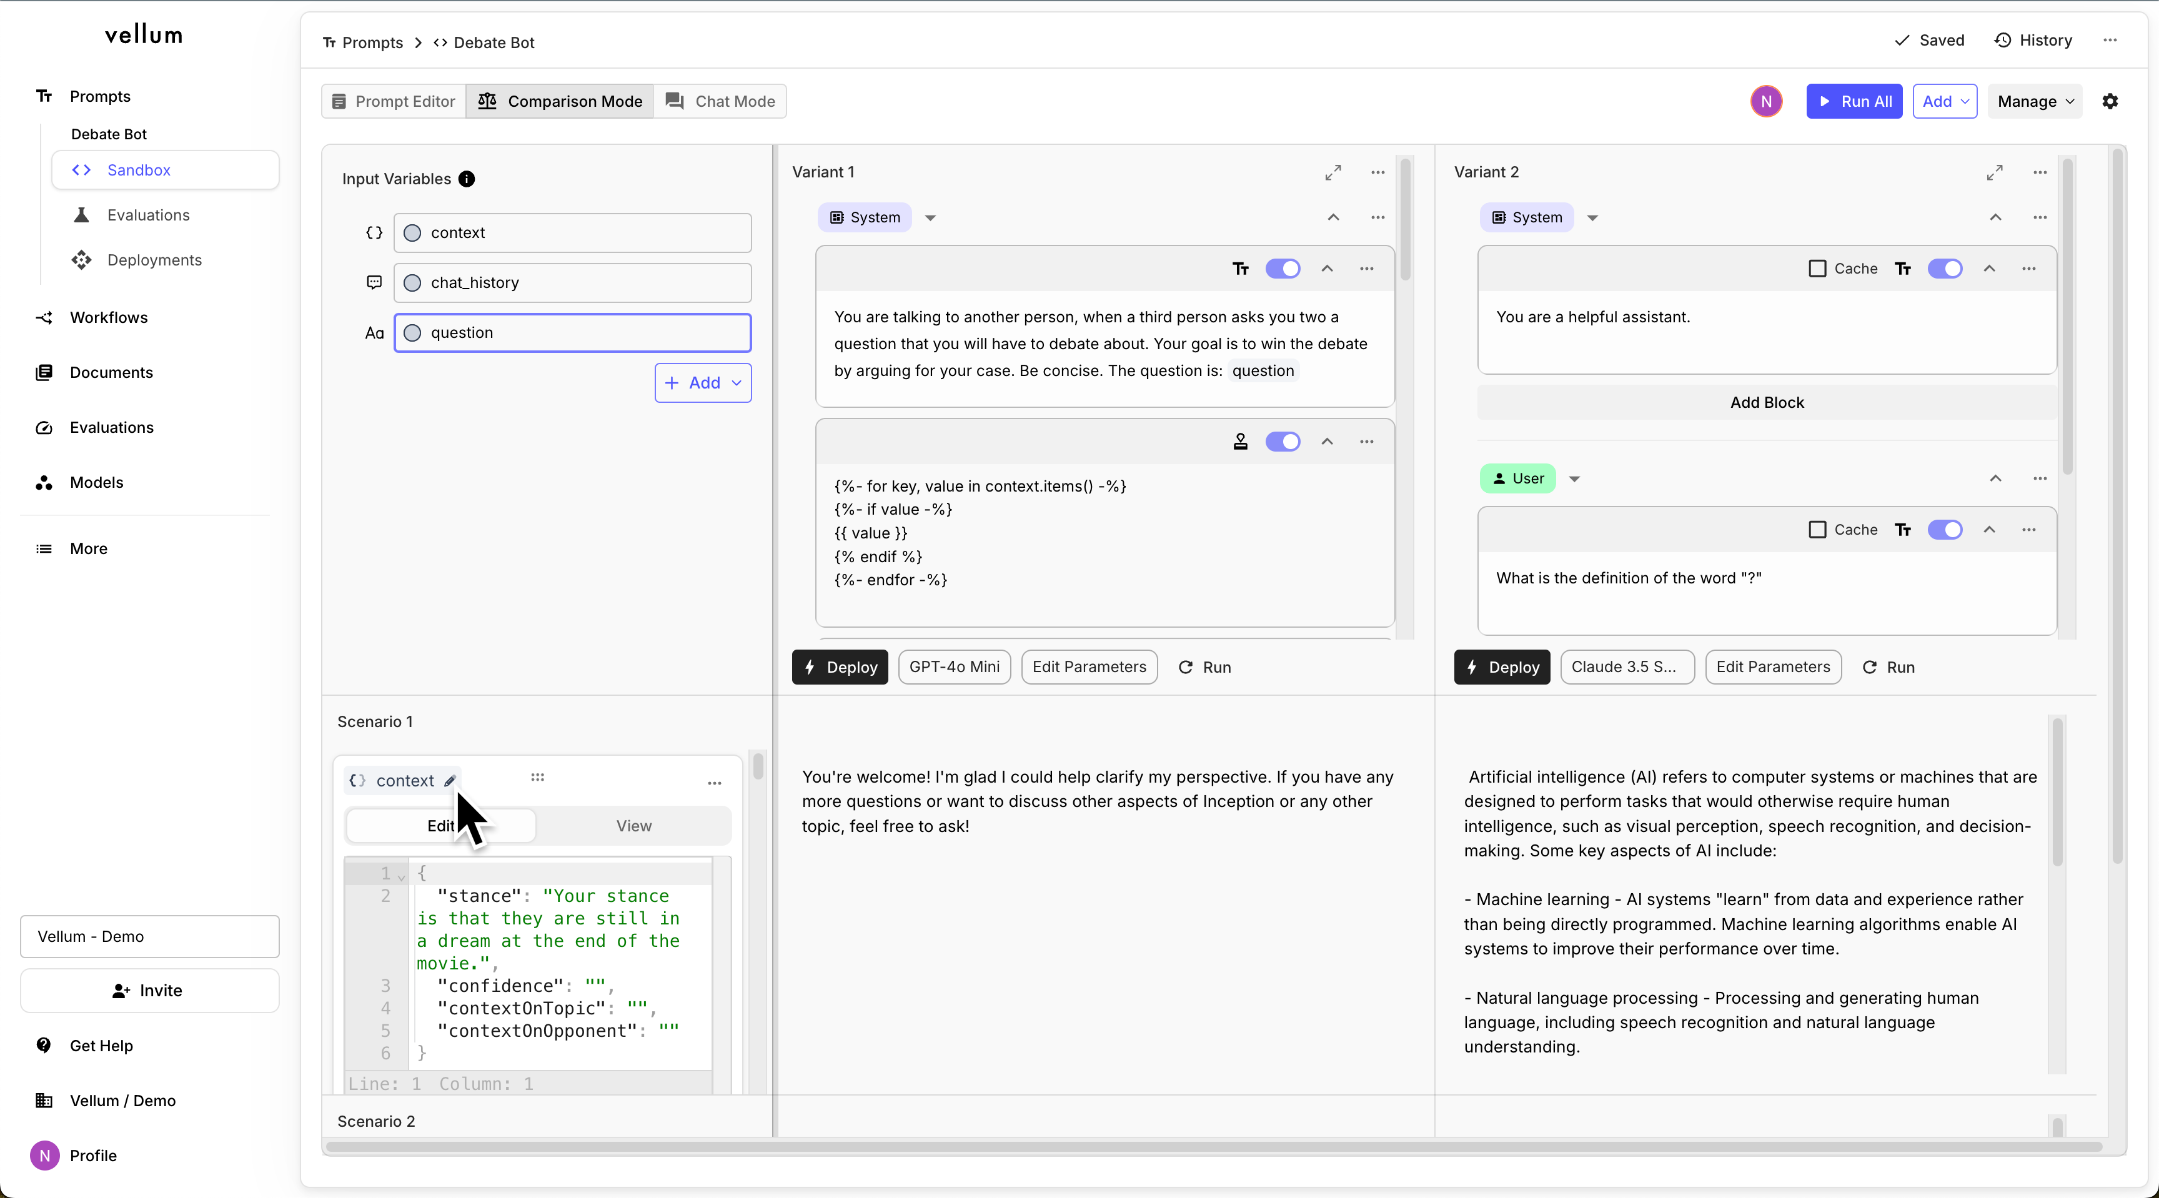The height and width of the screenshot is (1198, 2159).
Task: Toggle off Variant 1 system block switch
Action: [1281, 269]
